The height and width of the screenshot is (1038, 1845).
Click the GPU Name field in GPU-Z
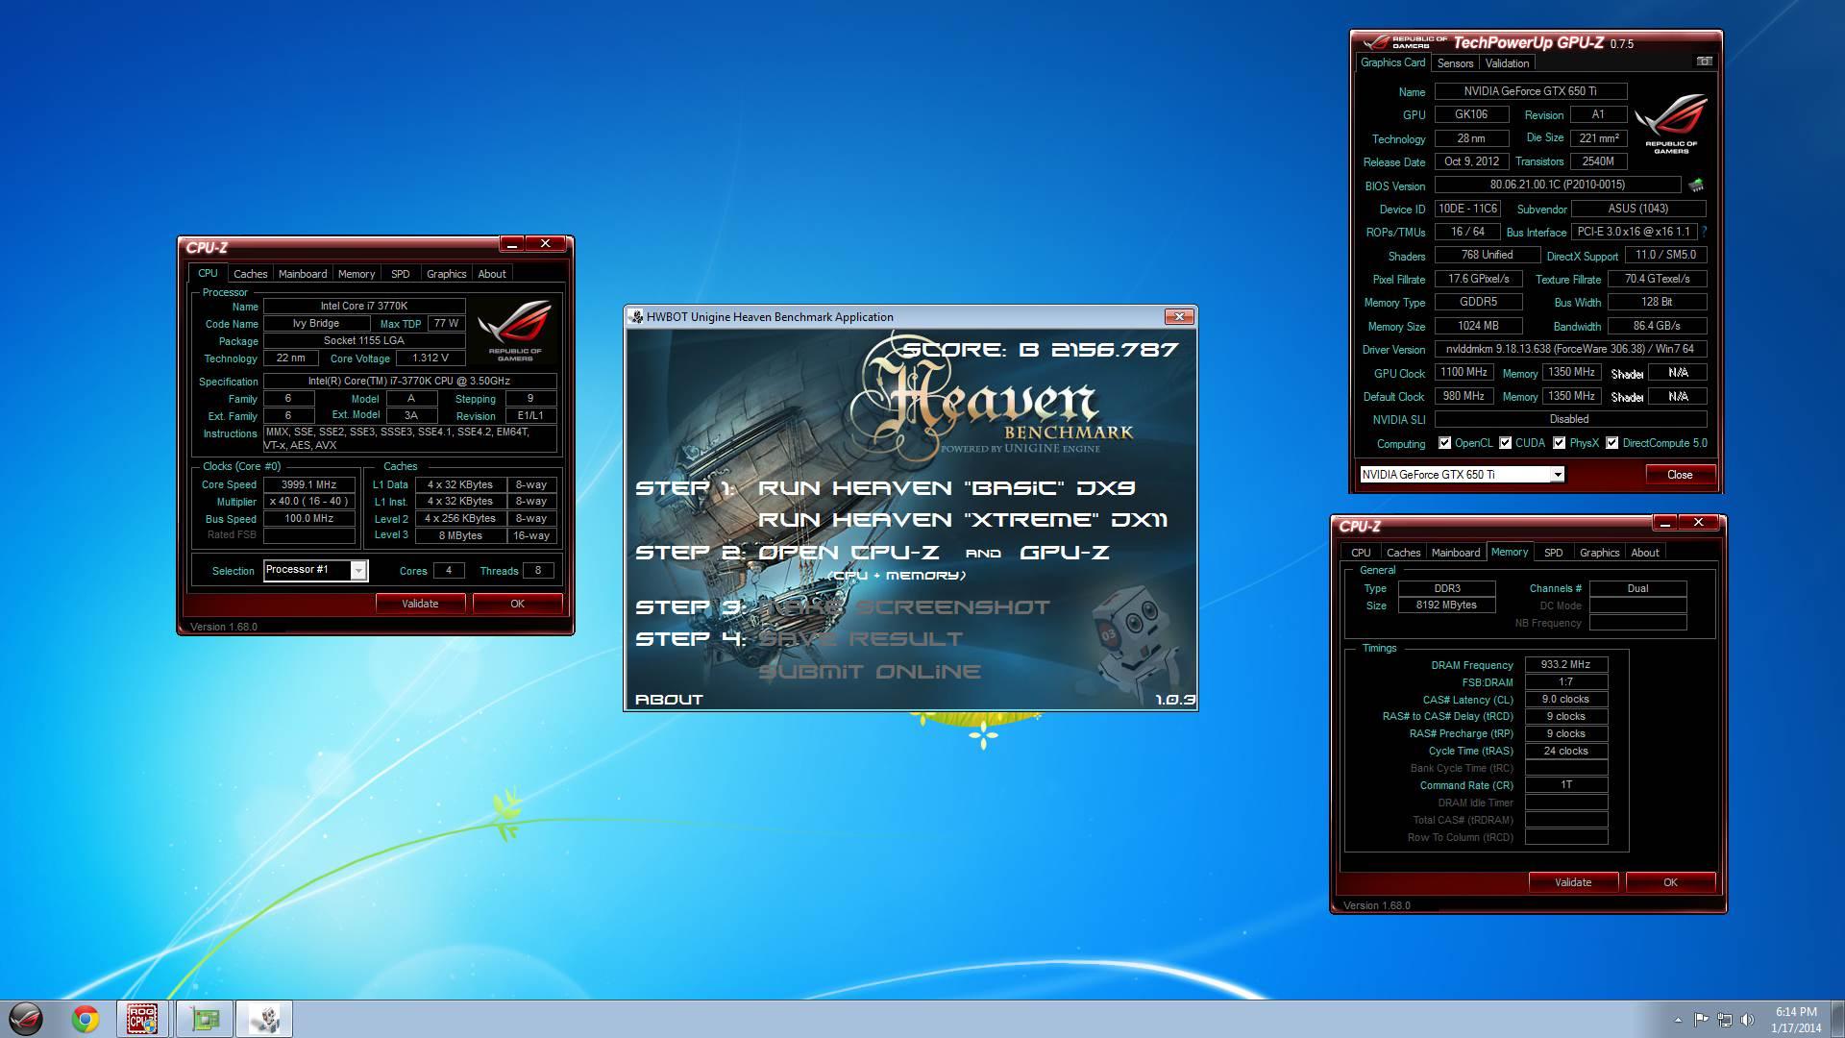[1530, 91]
